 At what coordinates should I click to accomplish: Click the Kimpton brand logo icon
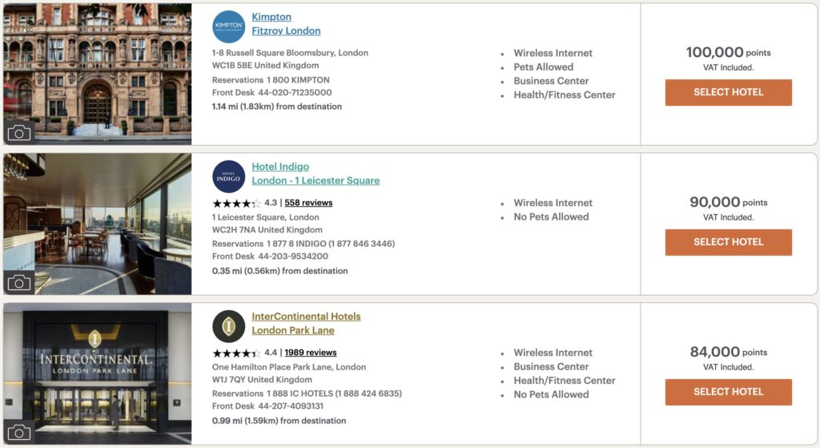point(229,26)
